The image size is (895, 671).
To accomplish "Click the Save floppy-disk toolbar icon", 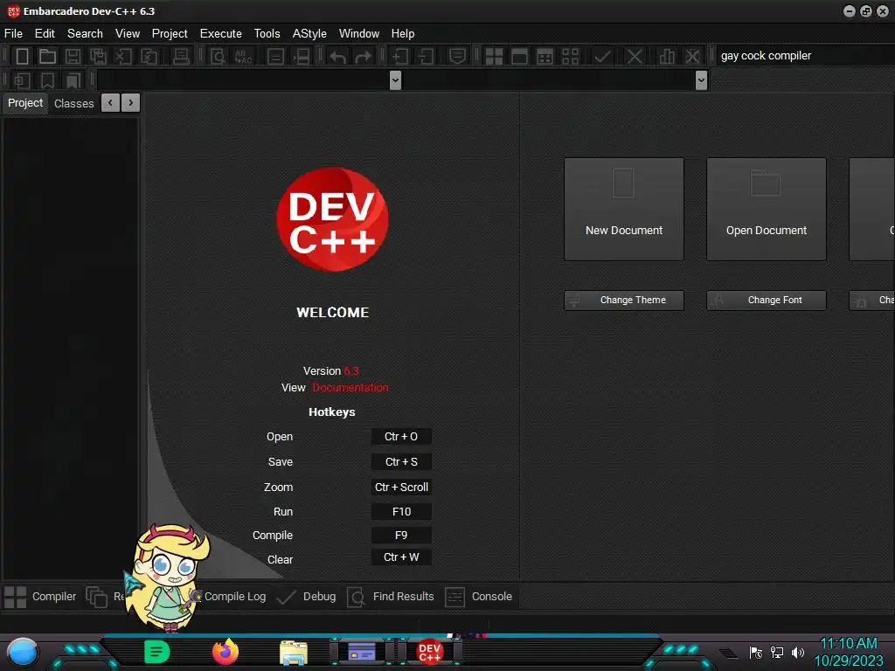I will [x=73, y=57].
